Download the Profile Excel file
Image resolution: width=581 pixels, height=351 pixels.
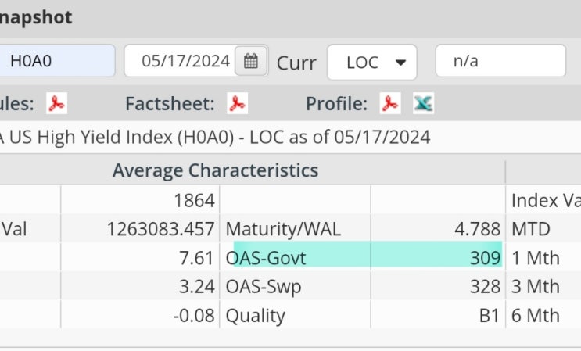coord(423,103)
